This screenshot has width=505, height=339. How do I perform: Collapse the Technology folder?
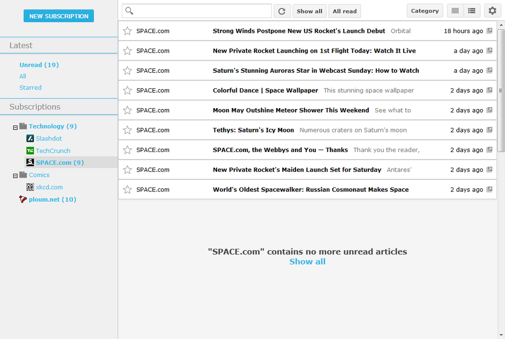tap(16, 126)
